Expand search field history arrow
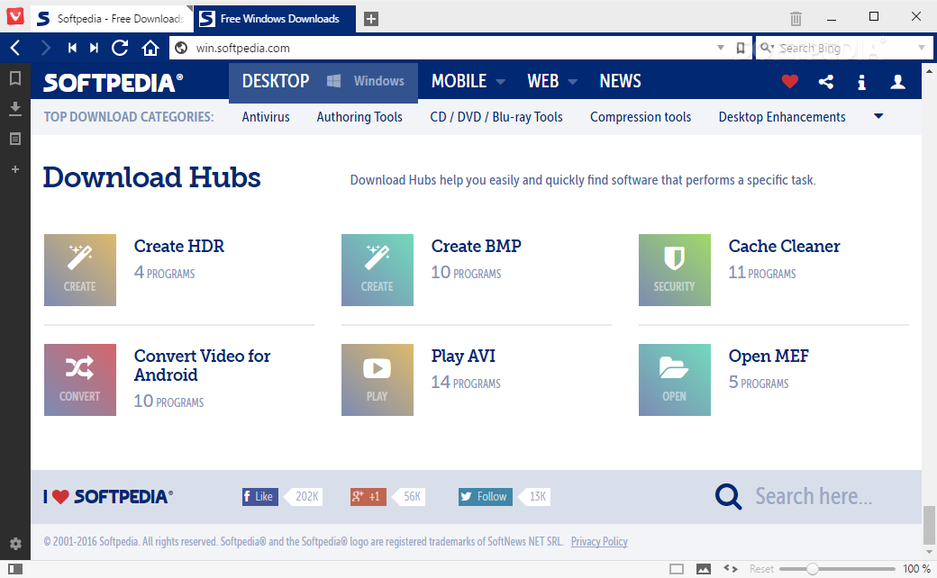Image resolution: width=937 pixels, height=578 pixels. pos(921,48)
